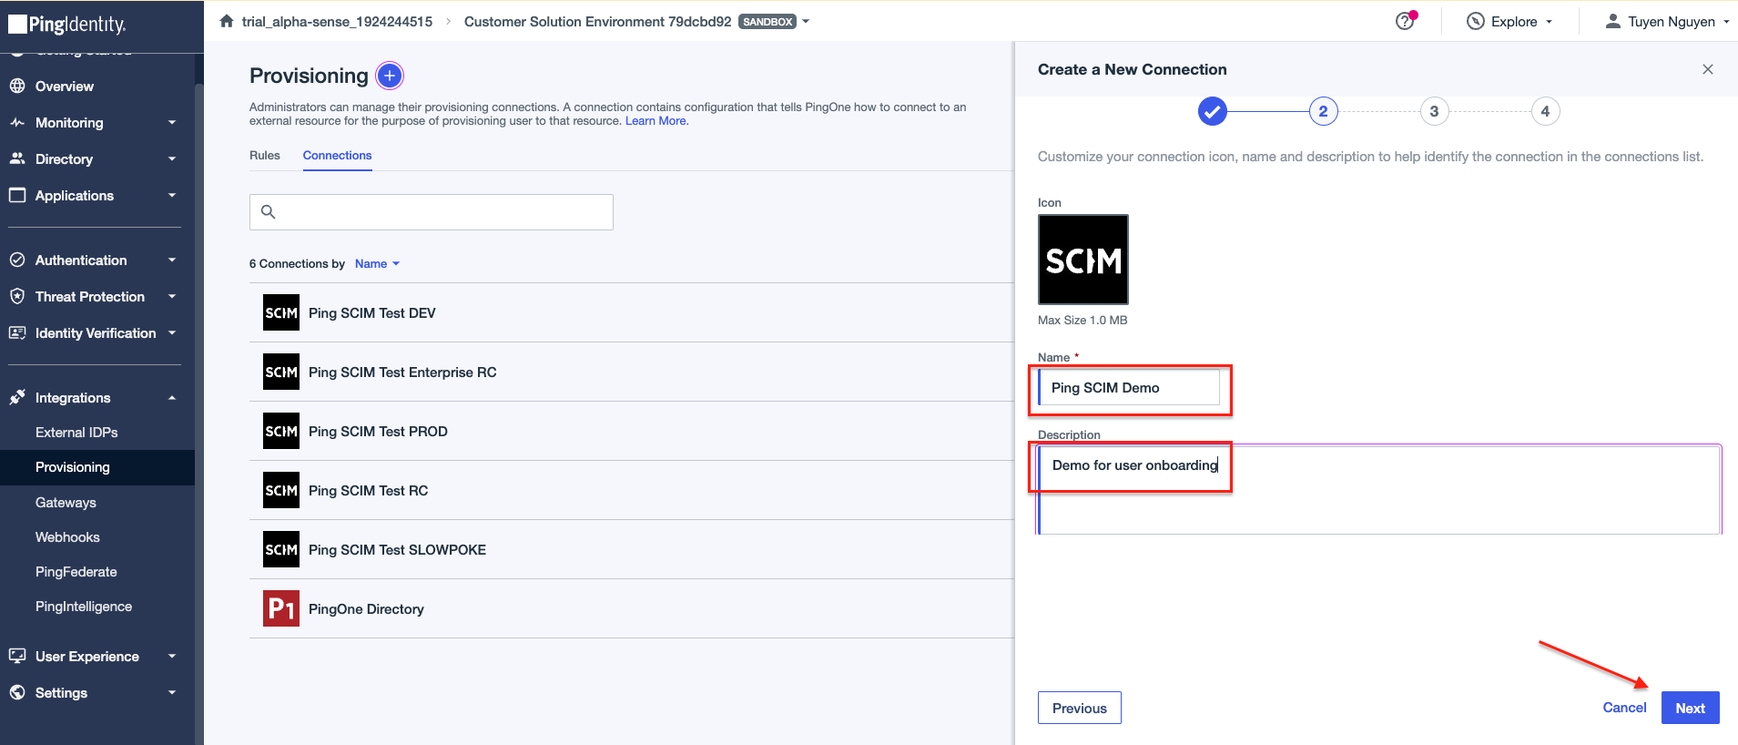Switch to the Rules tab
The height and width of the screenshot is (745, 1738).
(x=265, y=155)
